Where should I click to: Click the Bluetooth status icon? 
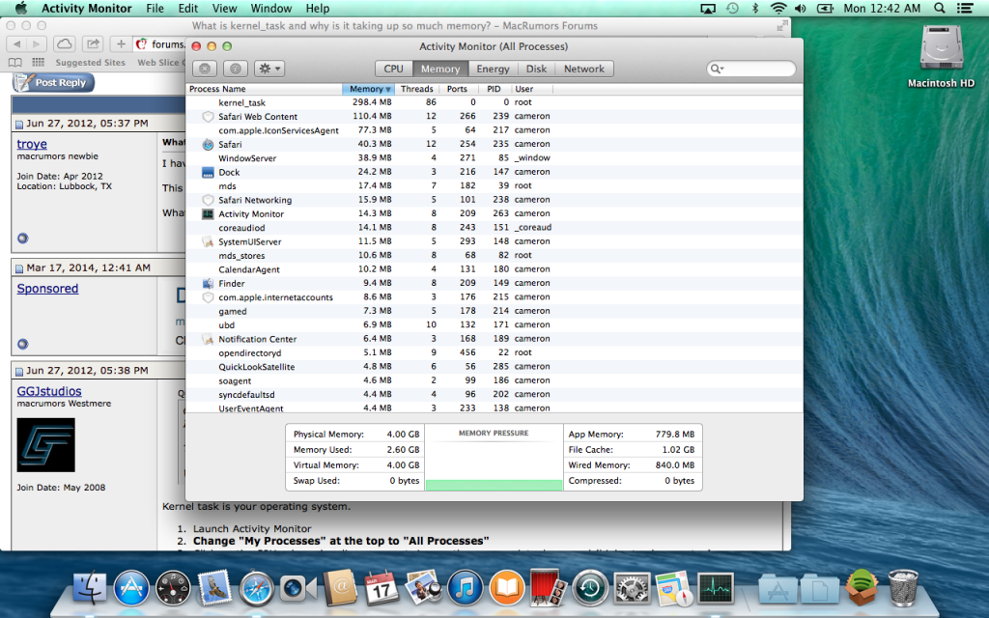(x=755, y=8)
